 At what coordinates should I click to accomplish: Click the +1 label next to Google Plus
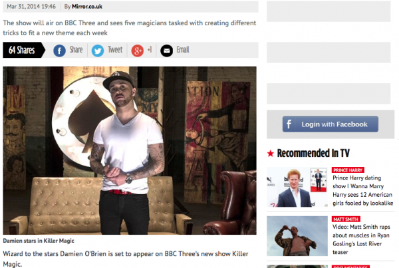point(150,50)
